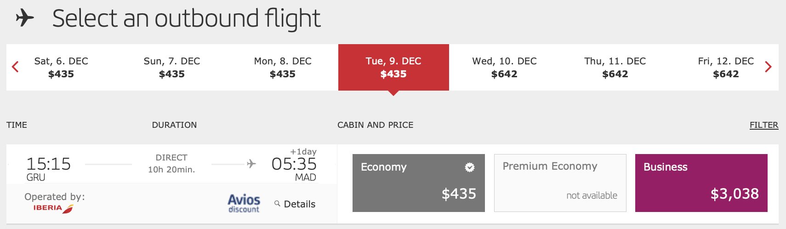Select the Wed, 10. DEC date tab

pyautogui.click(x=504, y=67)
